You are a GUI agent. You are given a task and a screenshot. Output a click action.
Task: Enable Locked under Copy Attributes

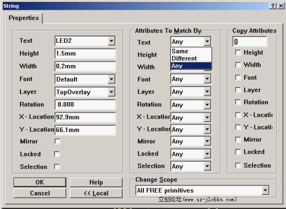[238, 152]
